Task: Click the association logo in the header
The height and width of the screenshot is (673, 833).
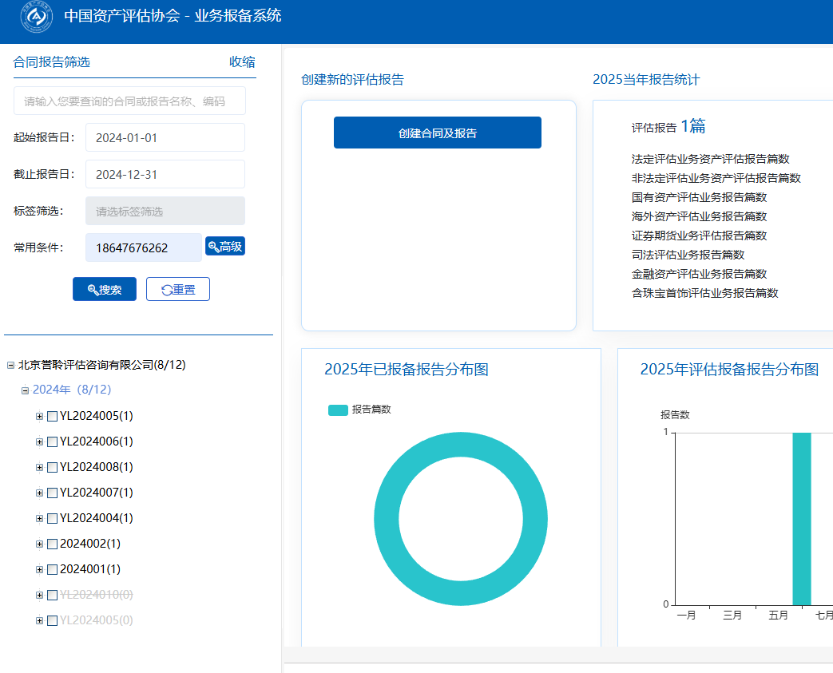Action: pyautogui.click(x=37, y=17)
